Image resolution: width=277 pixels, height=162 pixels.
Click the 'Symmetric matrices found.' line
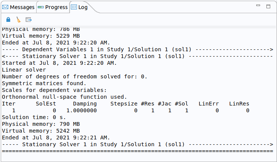[44, 83]
